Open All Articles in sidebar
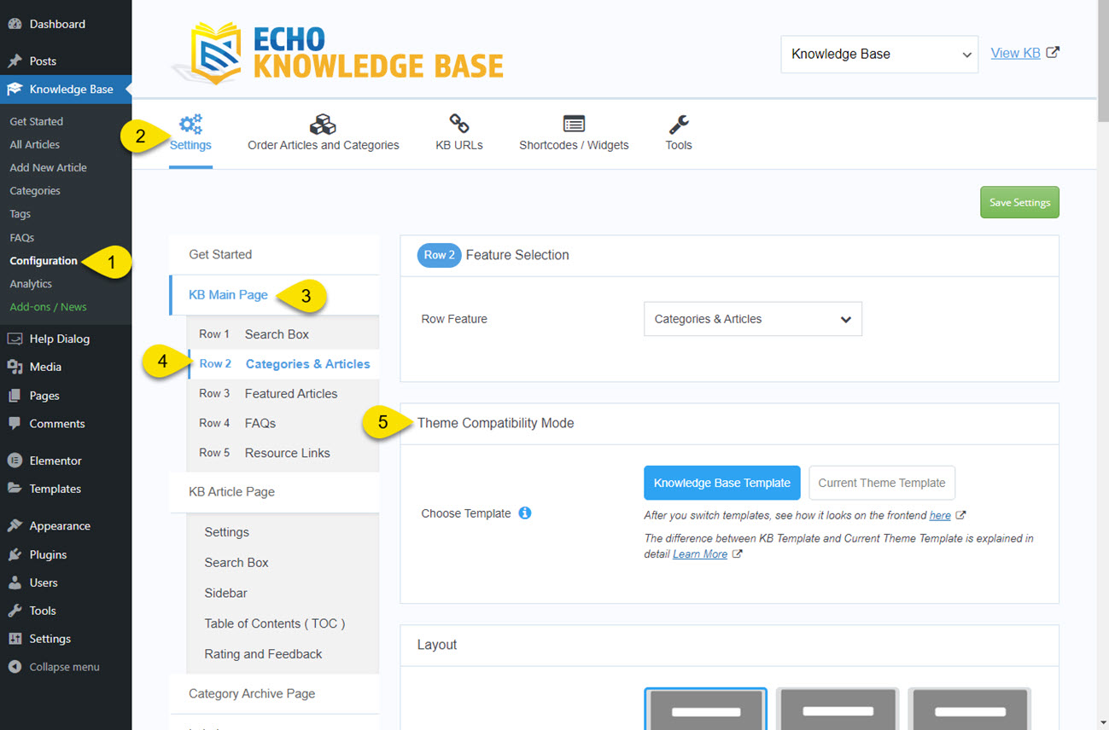The width and height of the screenshot is (1109, 730). pyautogui.click(x=35, y=145)
